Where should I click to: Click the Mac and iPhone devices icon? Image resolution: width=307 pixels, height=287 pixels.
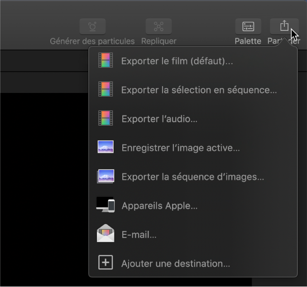pos(106,205)
